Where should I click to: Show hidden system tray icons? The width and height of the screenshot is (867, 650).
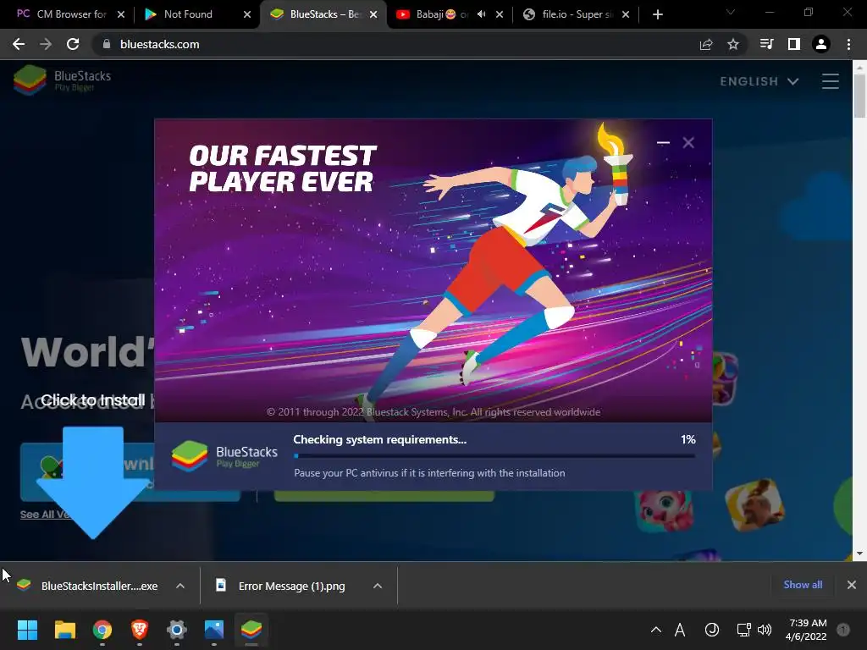pyautogui.click(x=656, y=630)
